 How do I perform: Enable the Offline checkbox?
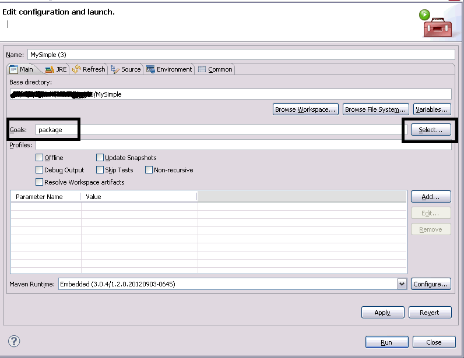[40, 158]
